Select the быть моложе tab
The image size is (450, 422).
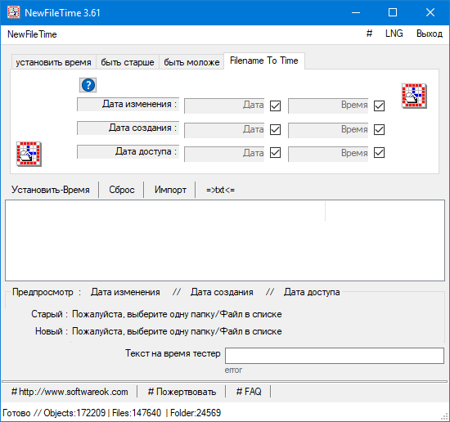[x=191, y=62]
